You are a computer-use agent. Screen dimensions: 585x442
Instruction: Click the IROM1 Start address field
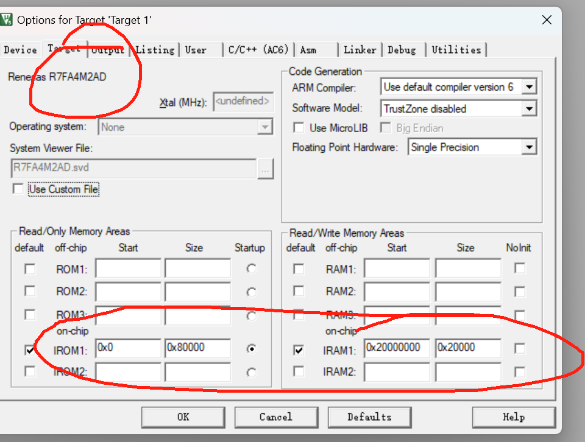pyautogui.click(x=128, y=348)
